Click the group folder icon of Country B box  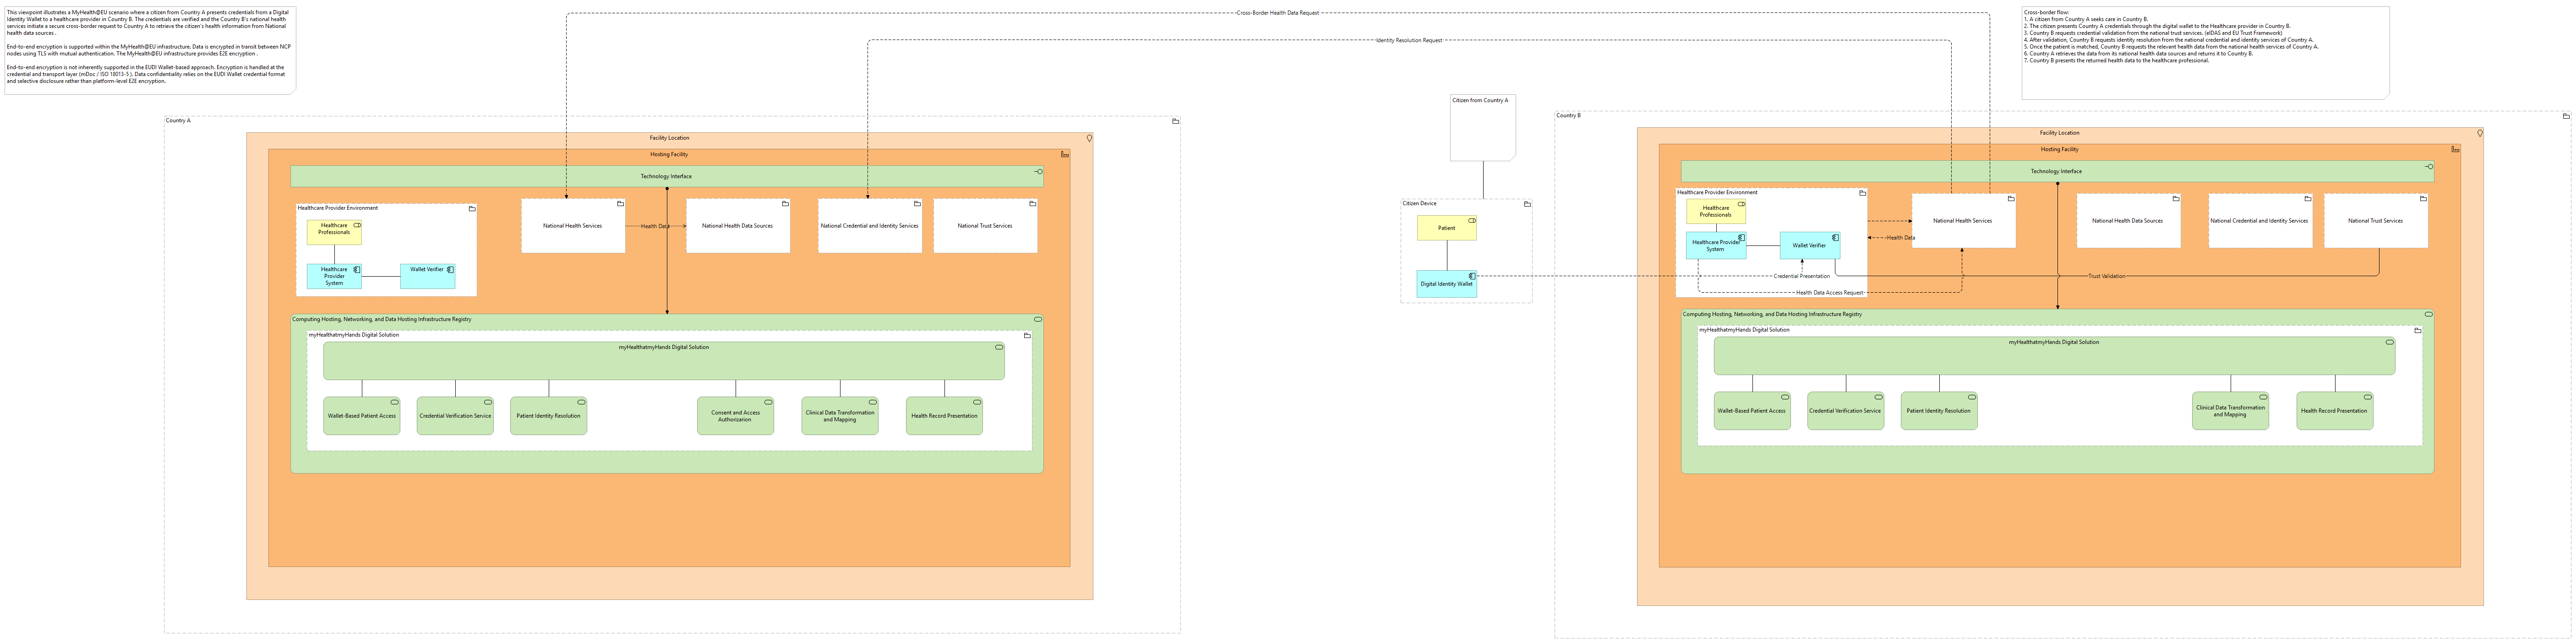tap(2565, 116)
